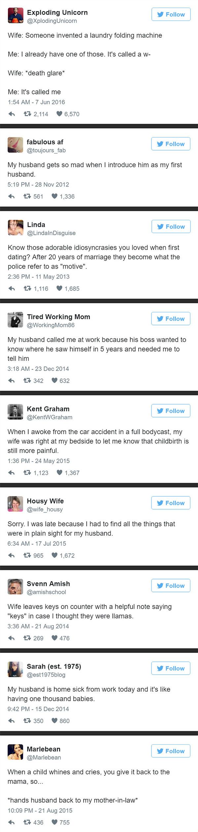The height and width of the screenshot is (832, 198).
Task: Open Sarah (est. 1975) avatar image
Action: 15,669
